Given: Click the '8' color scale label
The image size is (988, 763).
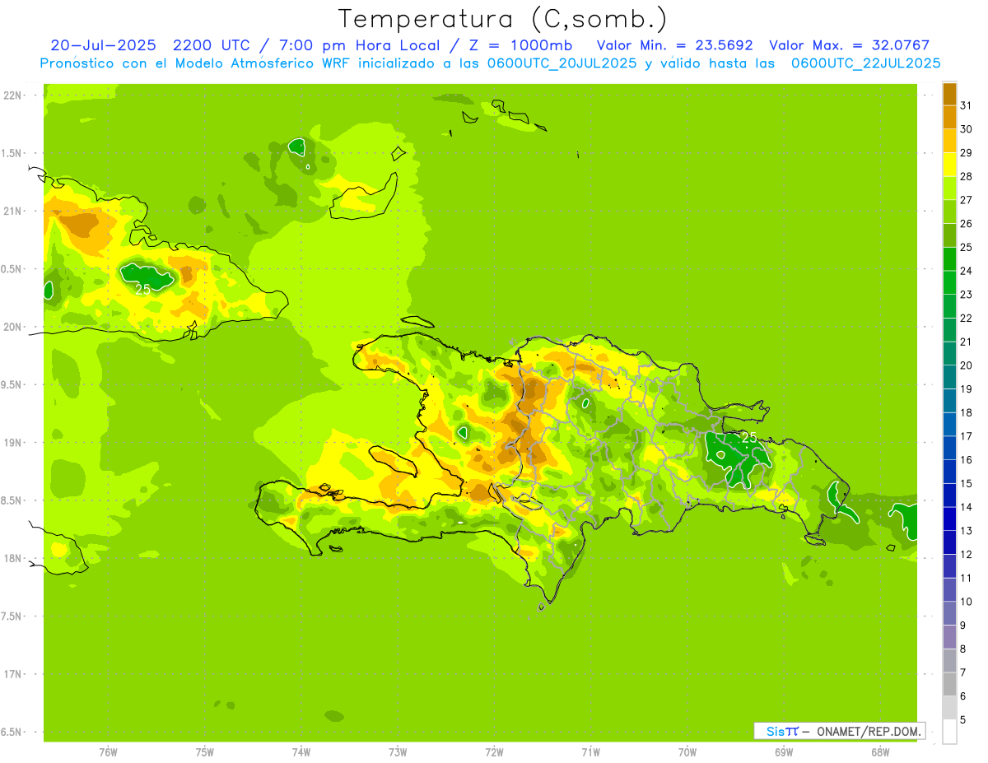Looking at the screenshot, I should [963, 649].
